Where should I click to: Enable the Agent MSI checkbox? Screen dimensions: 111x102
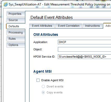38,80
